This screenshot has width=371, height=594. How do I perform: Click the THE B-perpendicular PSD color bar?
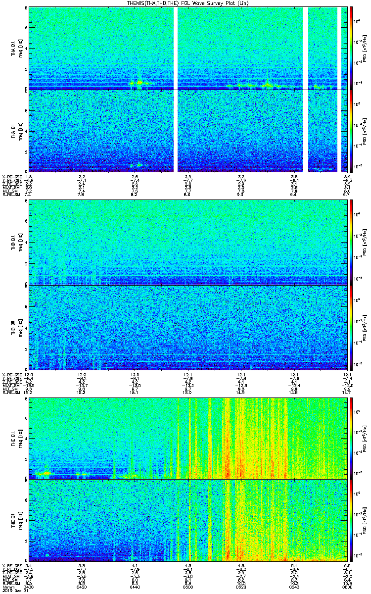[x=351, y=438]
